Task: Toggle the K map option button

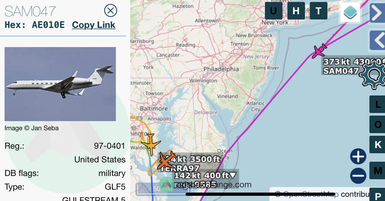Action: (378, 144)
